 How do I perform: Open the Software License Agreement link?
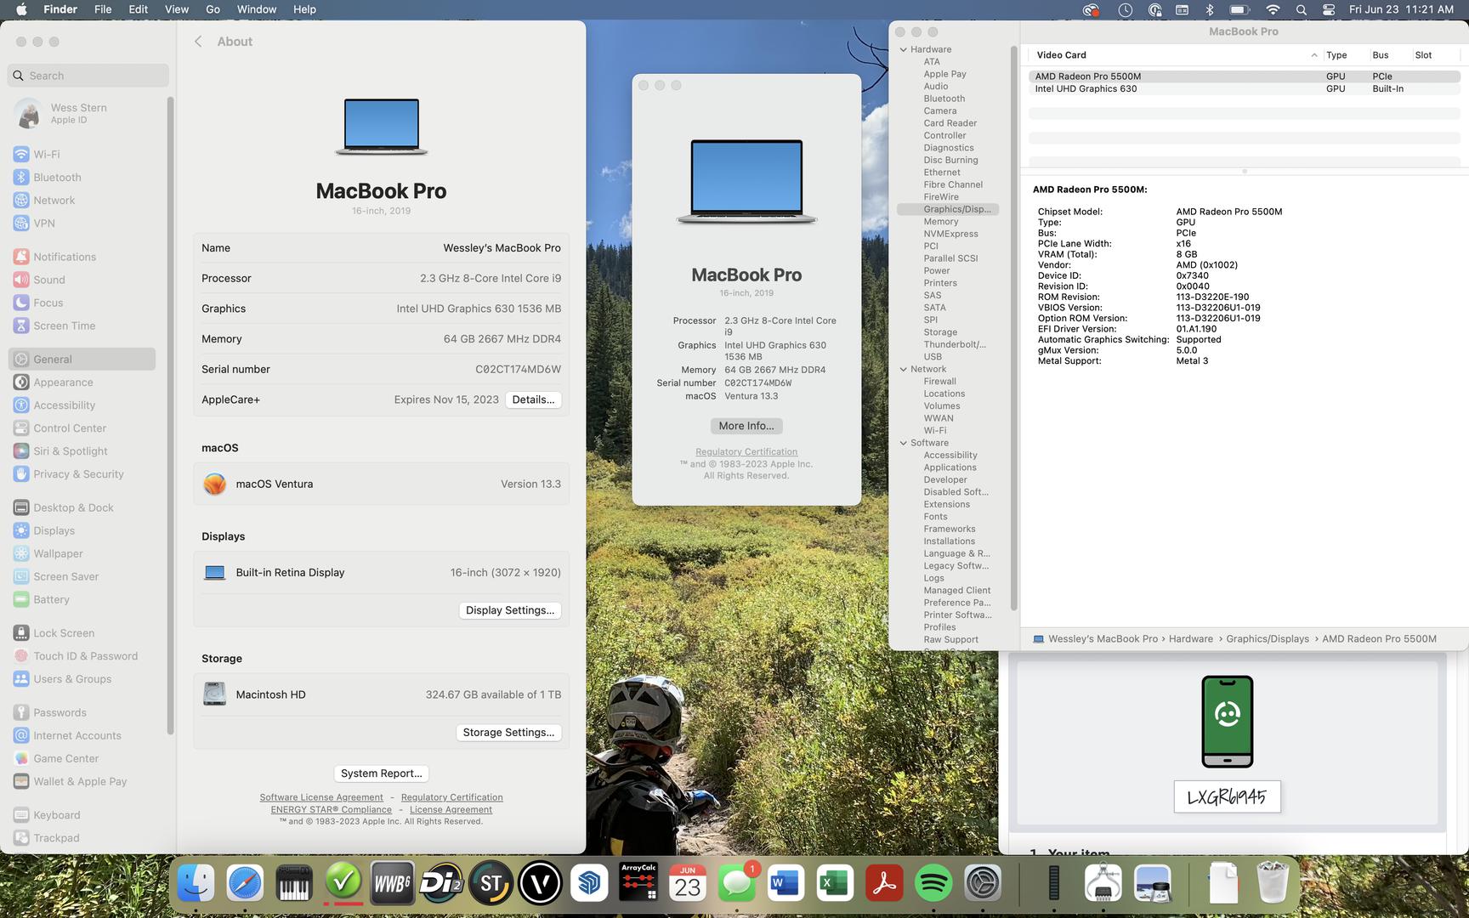321,797
